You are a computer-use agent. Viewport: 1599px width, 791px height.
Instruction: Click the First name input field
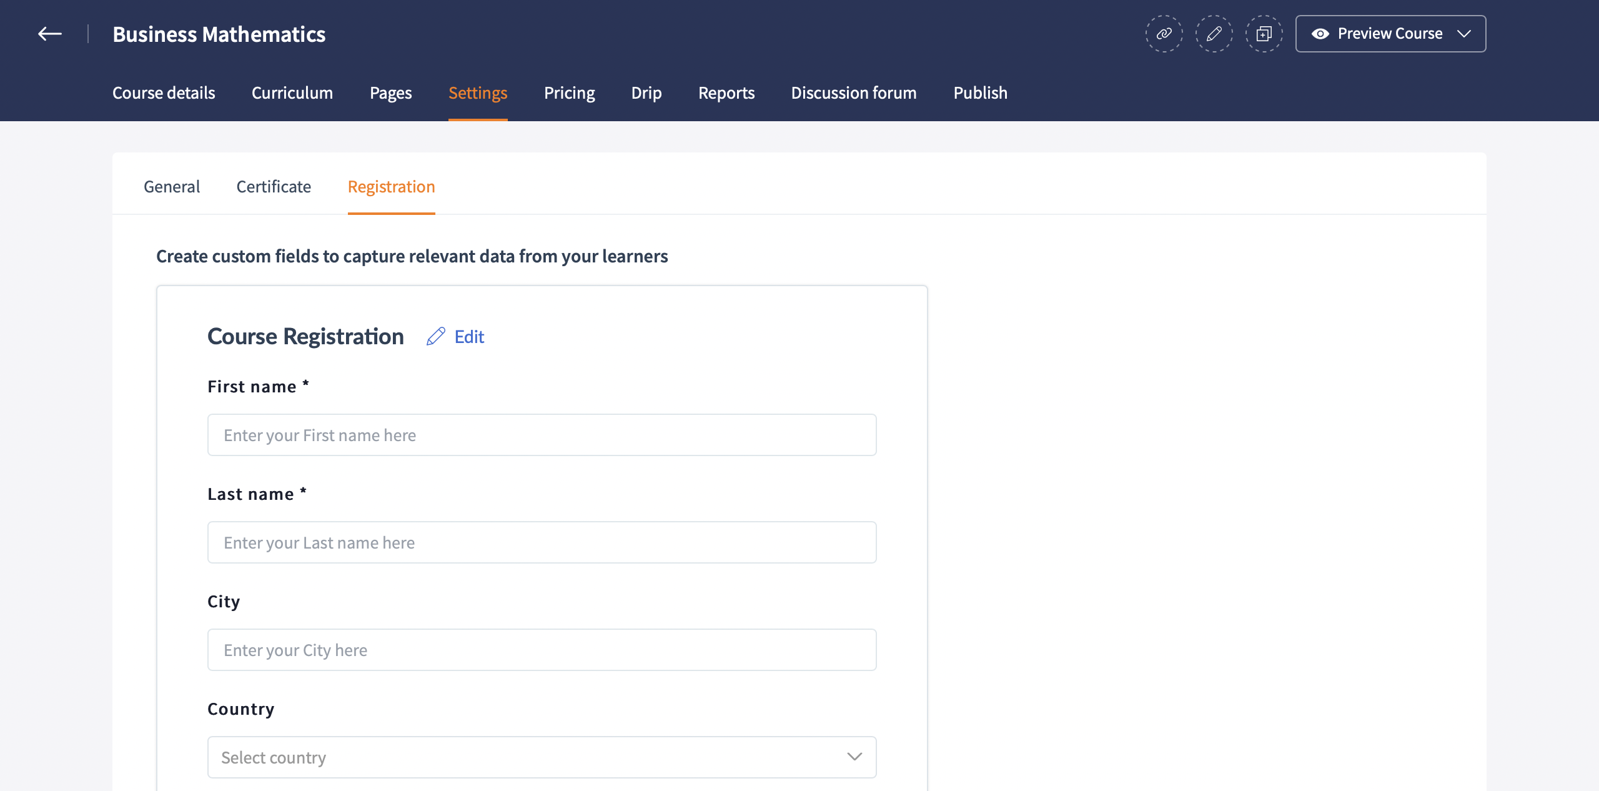tap(541, 435)
